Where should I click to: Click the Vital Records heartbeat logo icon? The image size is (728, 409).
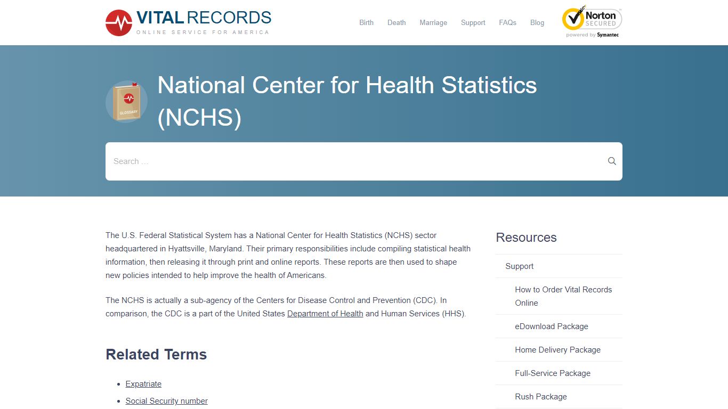point(119,23)
